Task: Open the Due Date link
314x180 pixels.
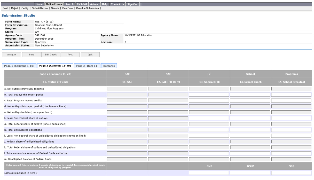Action: point(67,8)
